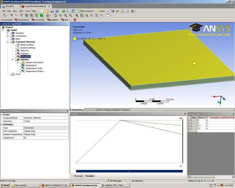
Task: Click the Ambient Temperature value field
Action: [46, 134]
